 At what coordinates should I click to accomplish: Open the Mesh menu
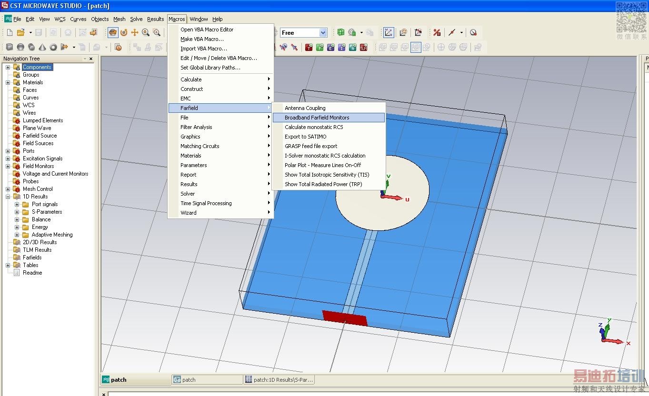point(120,19)
